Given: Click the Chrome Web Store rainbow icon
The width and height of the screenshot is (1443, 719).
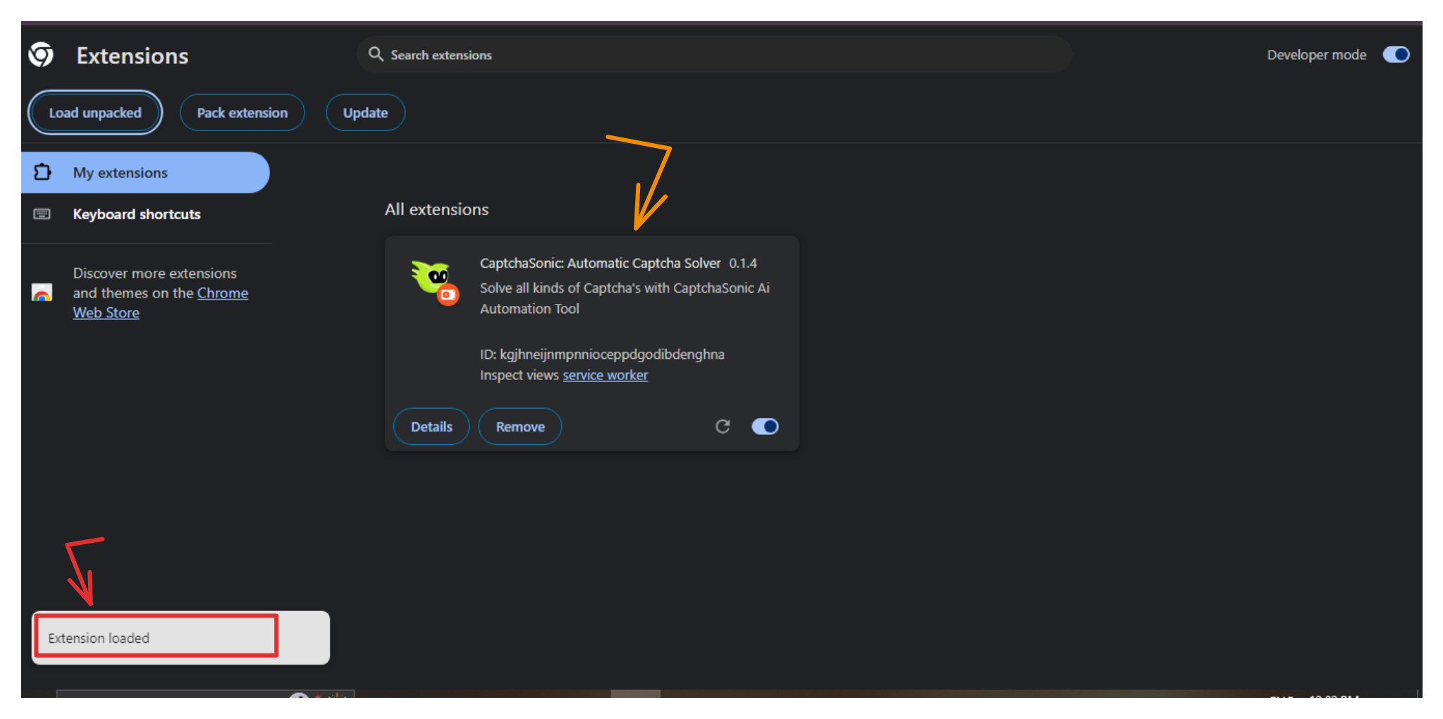Looking at the screenshot, I should [42, 293].
